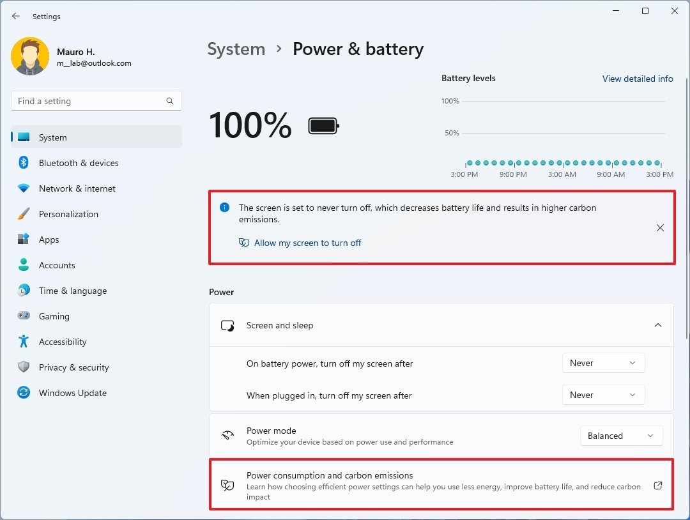Open Windows Update page
690x520 pixels.
pos(72,393)
